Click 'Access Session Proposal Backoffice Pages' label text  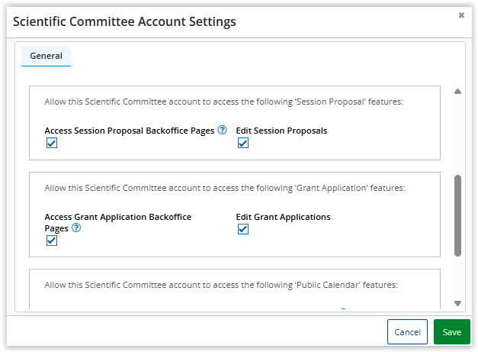point(129,131)
